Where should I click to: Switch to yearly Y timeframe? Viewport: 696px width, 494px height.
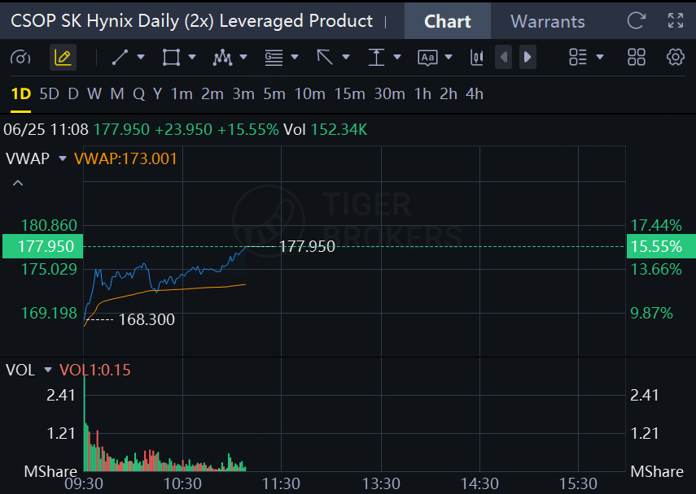[157, 94]
